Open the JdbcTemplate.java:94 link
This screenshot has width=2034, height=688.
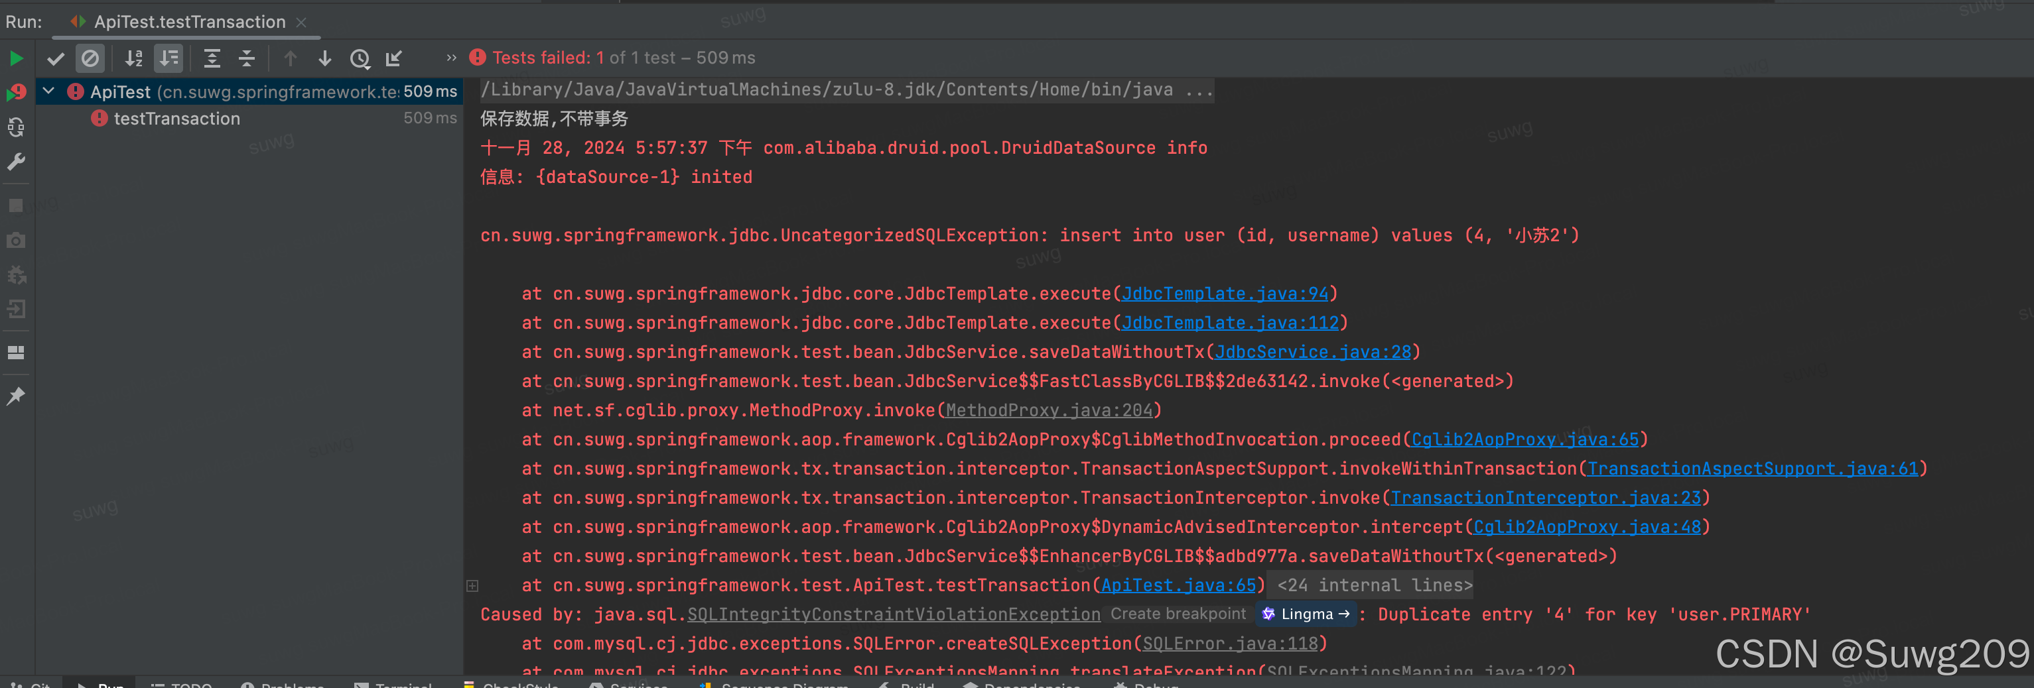point(1225,294)
